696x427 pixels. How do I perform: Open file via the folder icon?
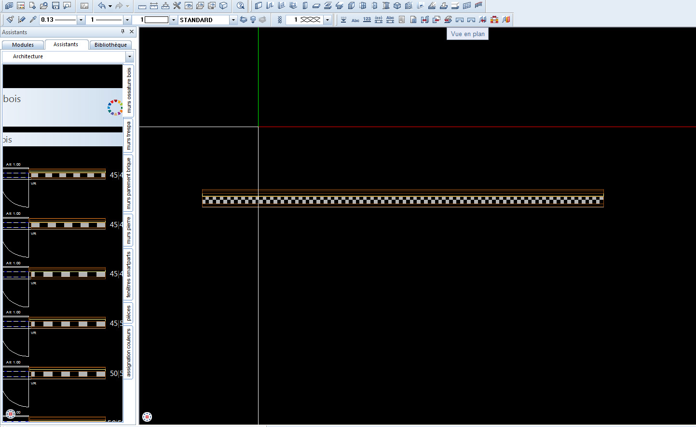coord(44,6)
